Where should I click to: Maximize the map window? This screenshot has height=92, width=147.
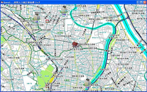click(x=141, y=2)
